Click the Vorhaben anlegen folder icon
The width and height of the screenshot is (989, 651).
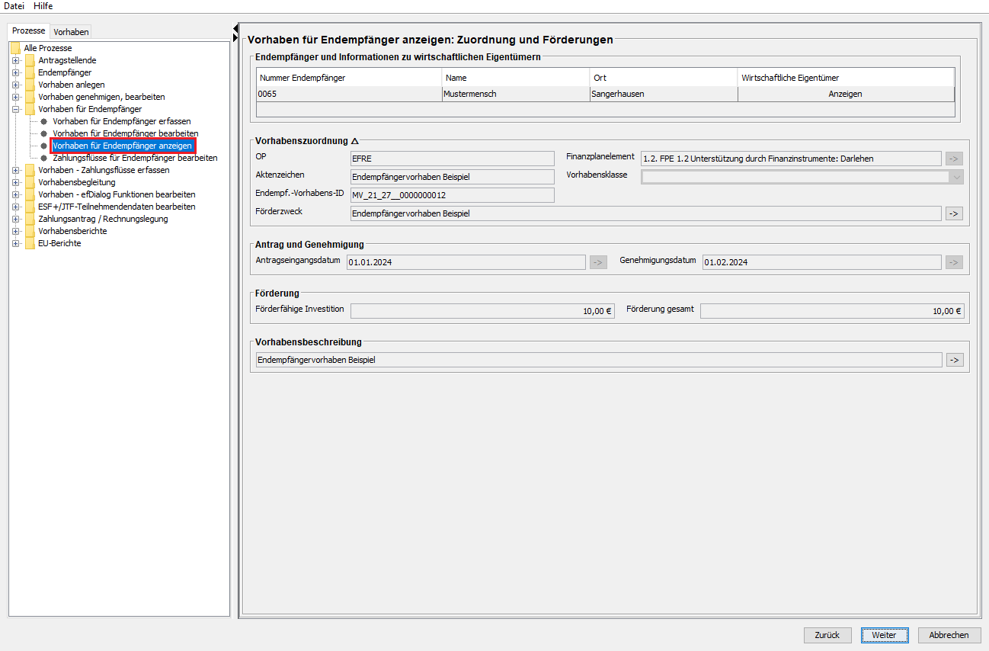30,85
